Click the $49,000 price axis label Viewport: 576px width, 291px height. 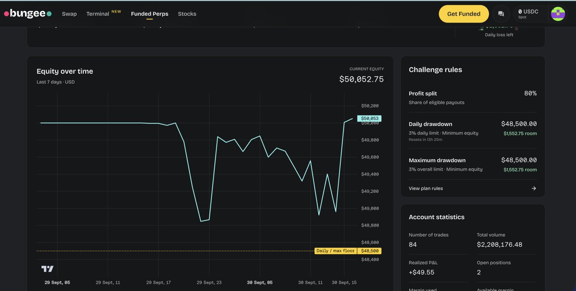[370, 208]
